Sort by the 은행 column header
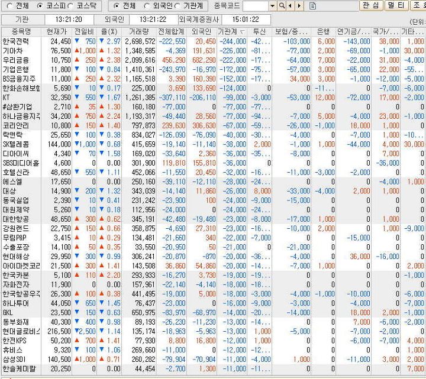 323,31
